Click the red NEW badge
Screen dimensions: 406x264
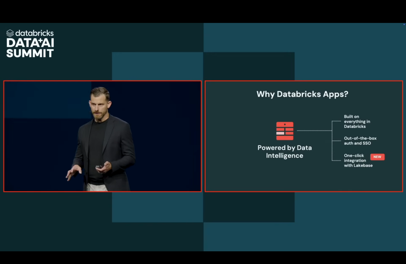377,157
